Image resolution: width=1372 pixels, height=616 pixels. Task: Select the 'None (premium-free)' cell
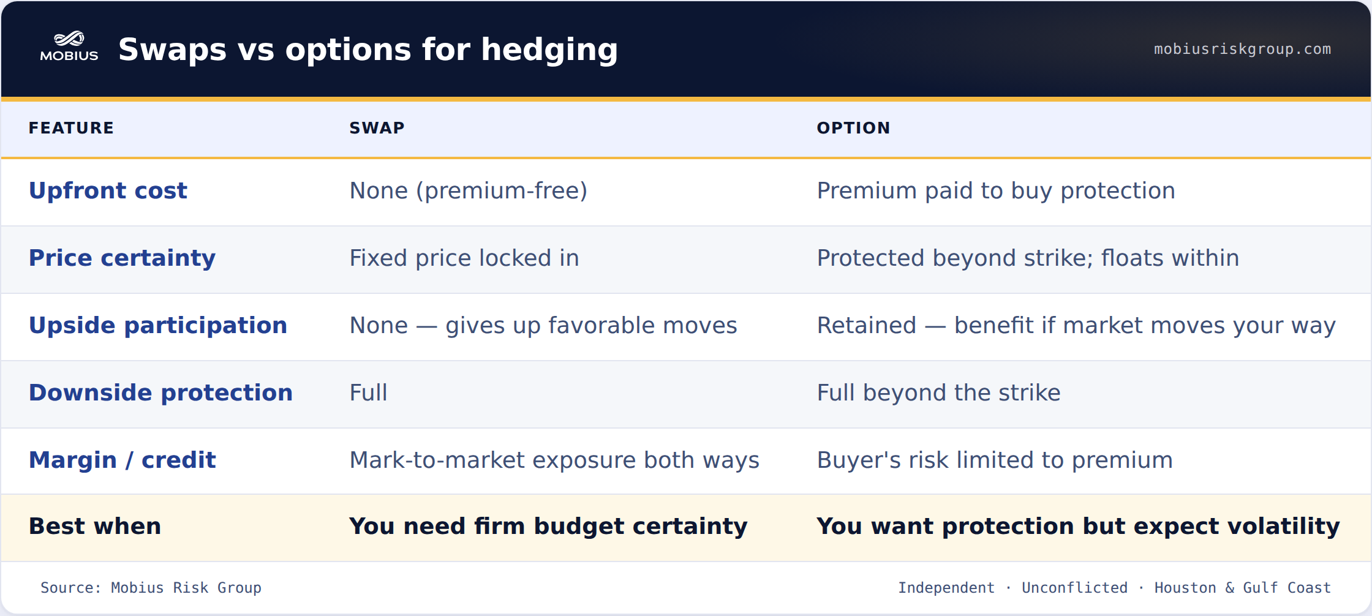pyautogui.click(x=469, y=190)
